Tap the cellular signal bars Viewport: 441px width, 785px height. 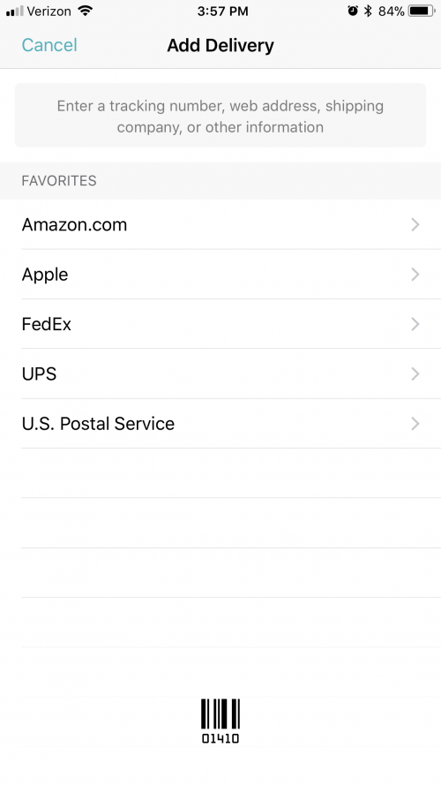[x=14, y=11]
